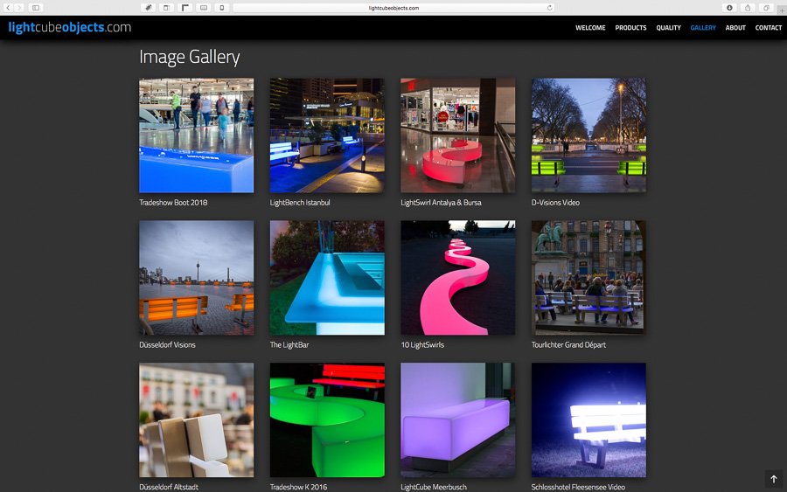View the LightSwirl Antalya & Bursa image
The width and height of the screenshot is (787, 492).
tap(457, 135)
